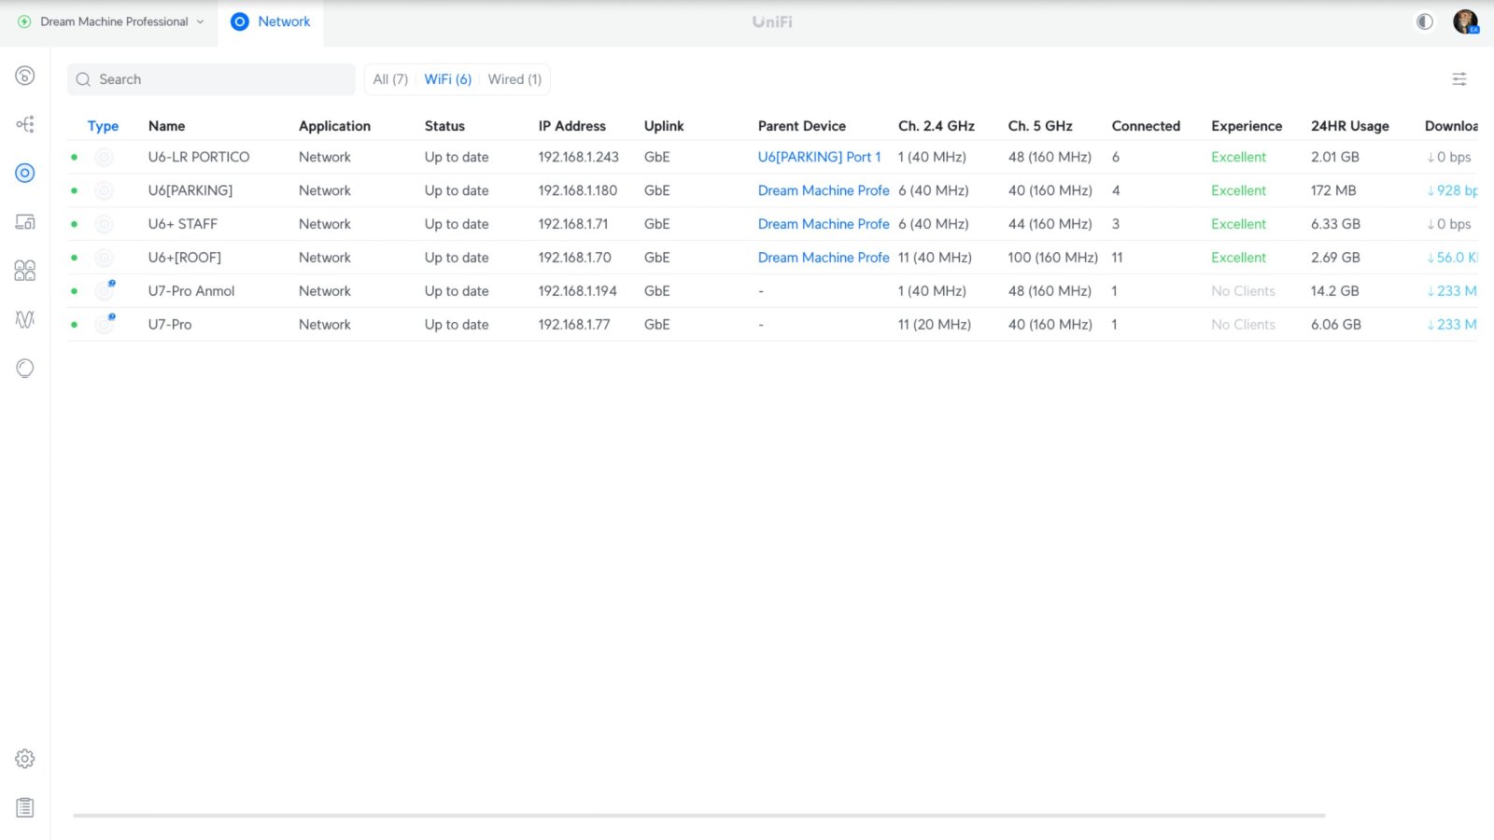Sort by the Experience column header

(1247, 126)
